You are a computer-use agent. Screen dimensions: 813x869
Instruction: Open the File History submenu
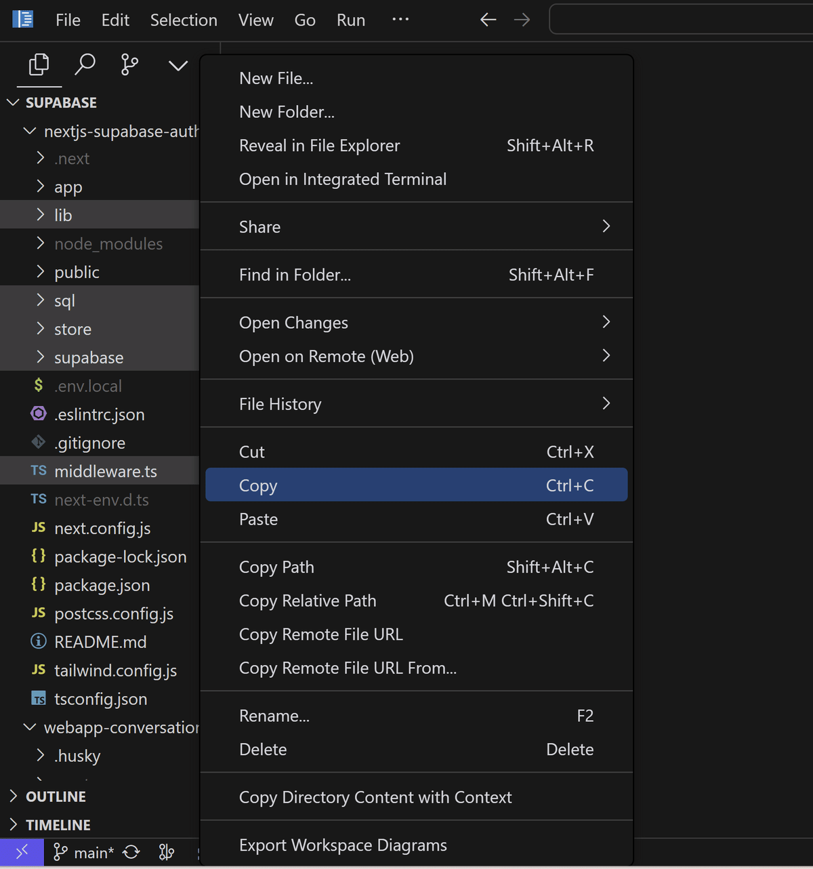point(416,404)
